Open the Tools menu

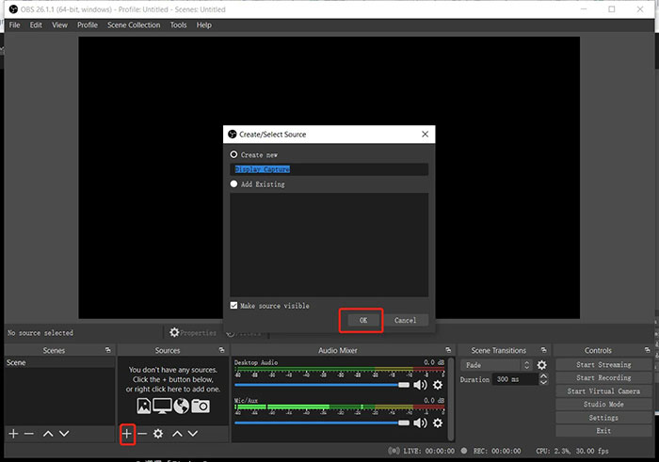pos(178,25)
